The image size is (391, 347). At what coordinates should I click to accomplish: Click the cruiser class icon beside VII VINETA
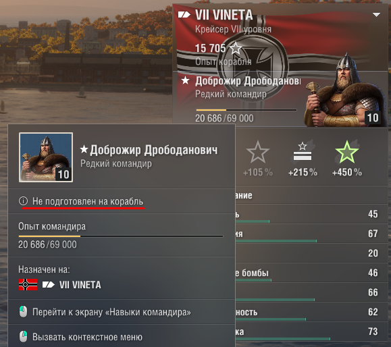(x=184, y=15)
